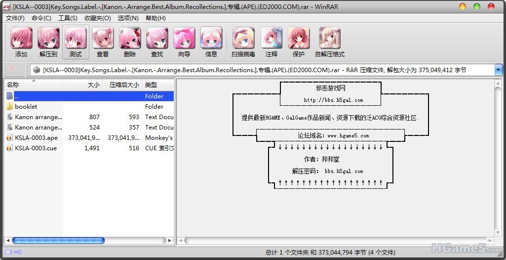The width and height of the screenshot is (506, 260).
Task: Click the Monkey's type cell
Action: (x=159, y=137)
